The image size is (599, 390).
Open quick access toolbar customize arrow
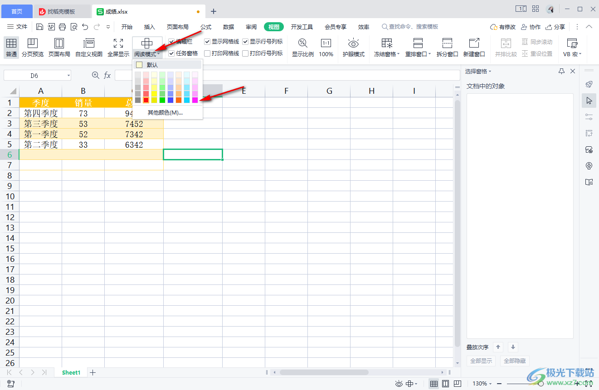pyautogui.click(x=108, y=27)
